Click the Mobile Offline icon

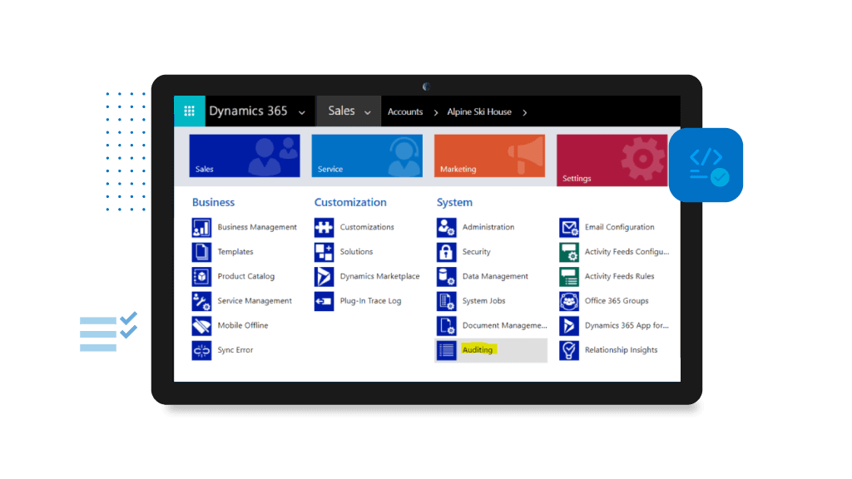(202, 325)
